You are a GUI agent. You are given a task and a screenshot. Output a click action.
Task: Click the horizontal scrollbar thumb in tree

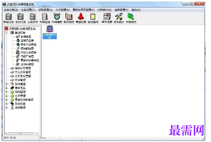coord(21,134)
